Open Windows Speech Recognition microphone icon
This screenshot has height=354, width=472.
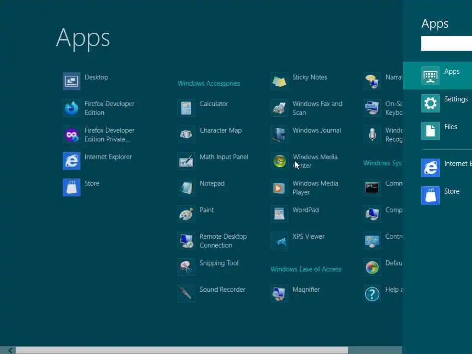372,134
